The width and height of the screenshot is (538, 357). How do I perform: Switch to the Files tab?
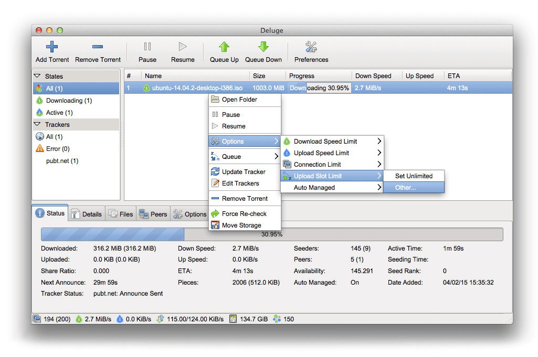[x=121, y=214]
